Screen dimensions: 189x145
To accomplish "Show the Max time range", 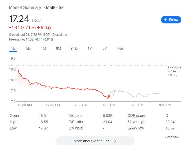I will click(120, 48).
